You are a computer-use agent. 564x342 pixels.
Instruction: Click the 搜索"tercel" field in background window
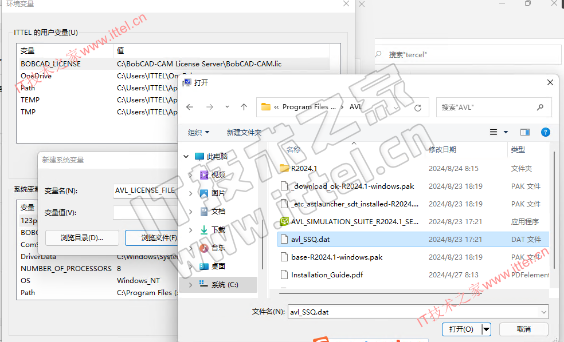(468, 54)
